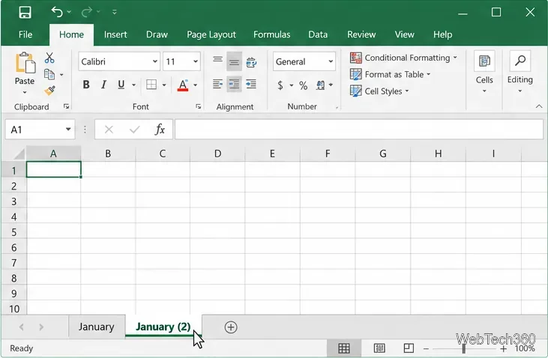Viewport: 548px width, 358px height.
Task: Click Align Left icon
Action: point(217,84)
